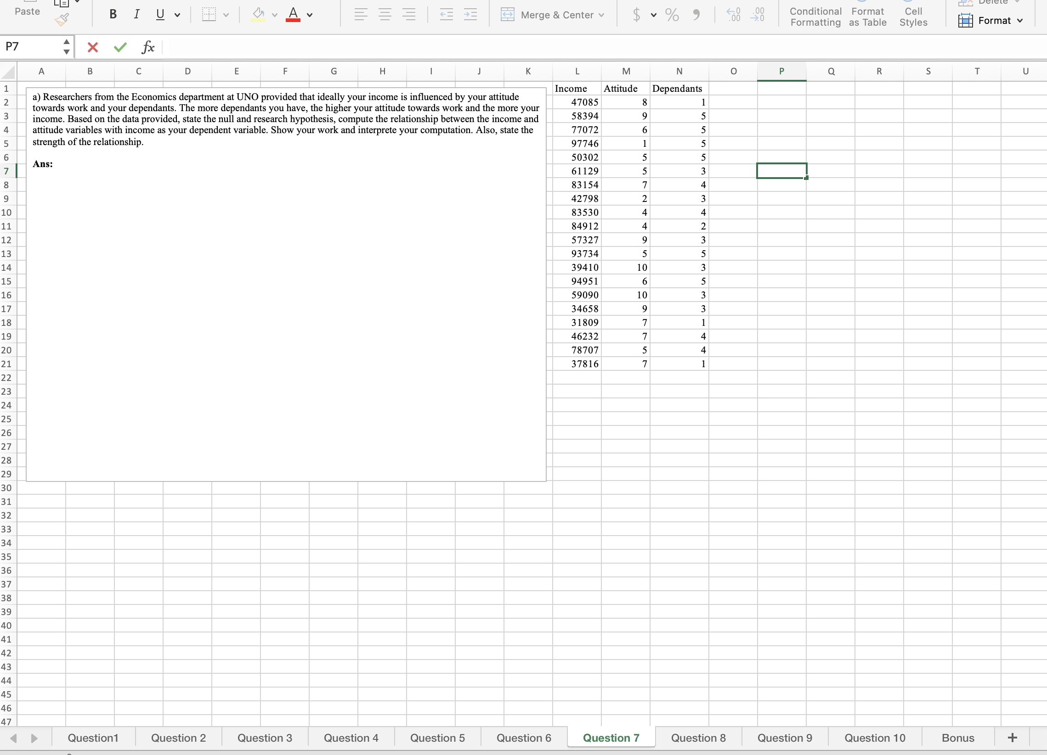Toggle italic formatting
The height and width of the screenshot is (755, 1047).
(136, 14)
